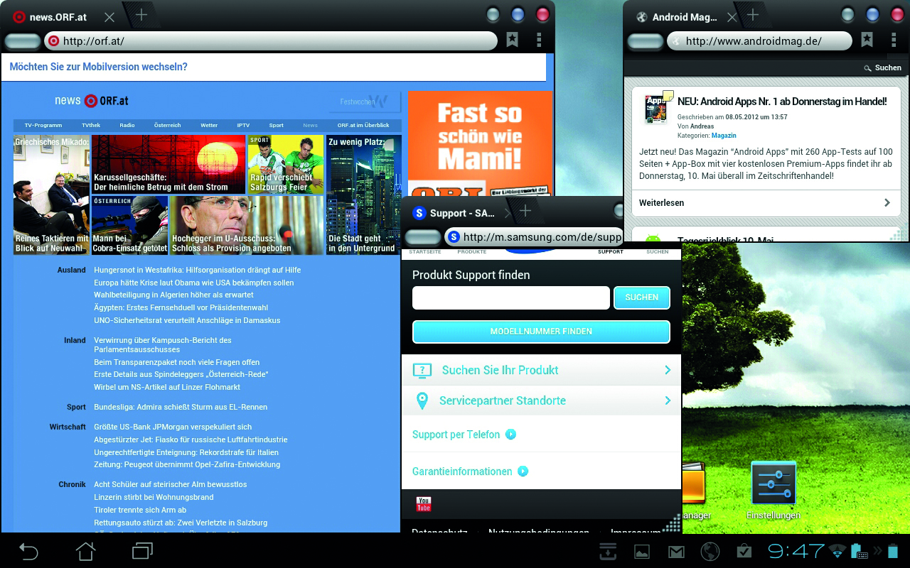Open a new tab in the Samsung Support window
The width and height of the screenshot is (910, 568).
point(525,211)
